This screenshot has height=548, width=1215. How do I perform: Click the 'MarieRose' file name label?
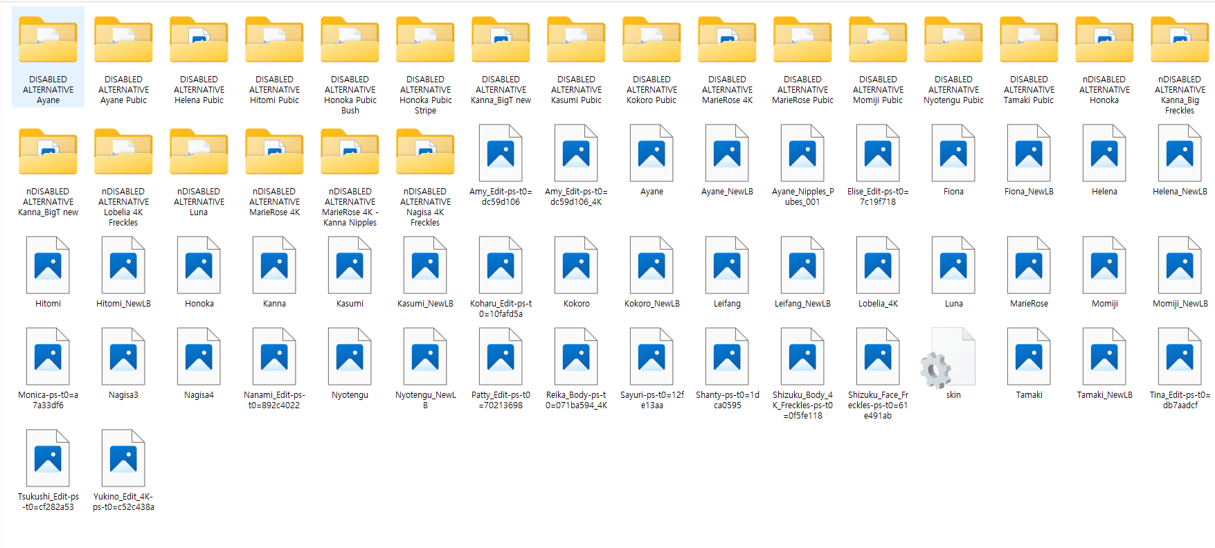coord(1029,304)
